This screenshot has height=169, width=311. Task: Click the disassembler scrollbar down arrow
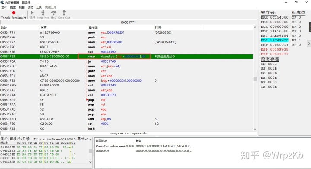point(255,129)
